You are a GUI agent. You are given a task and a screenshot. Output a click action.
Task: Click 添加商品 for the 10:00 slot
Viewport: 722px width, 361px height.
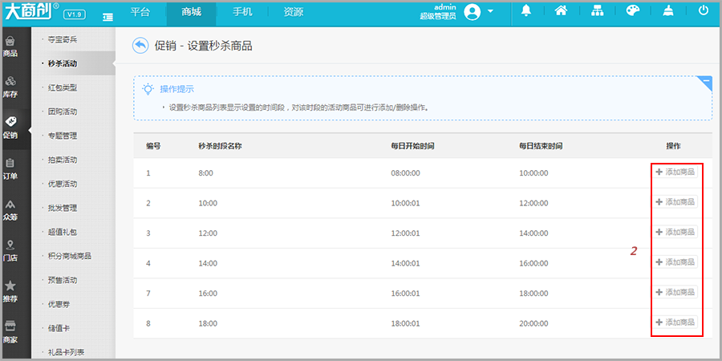(x=675, y=201)
